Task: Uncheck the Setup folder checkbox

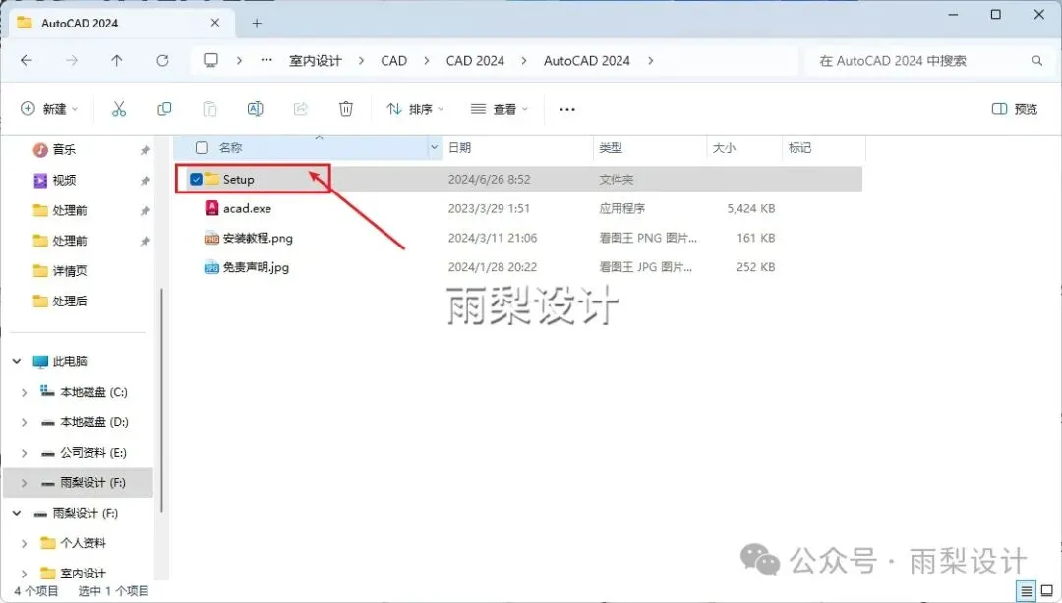Action: [x=196, y=180]
